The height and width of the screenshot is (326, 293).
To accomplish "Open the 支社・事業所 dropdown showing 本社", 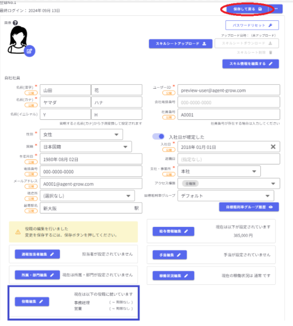I will (219, 171).
